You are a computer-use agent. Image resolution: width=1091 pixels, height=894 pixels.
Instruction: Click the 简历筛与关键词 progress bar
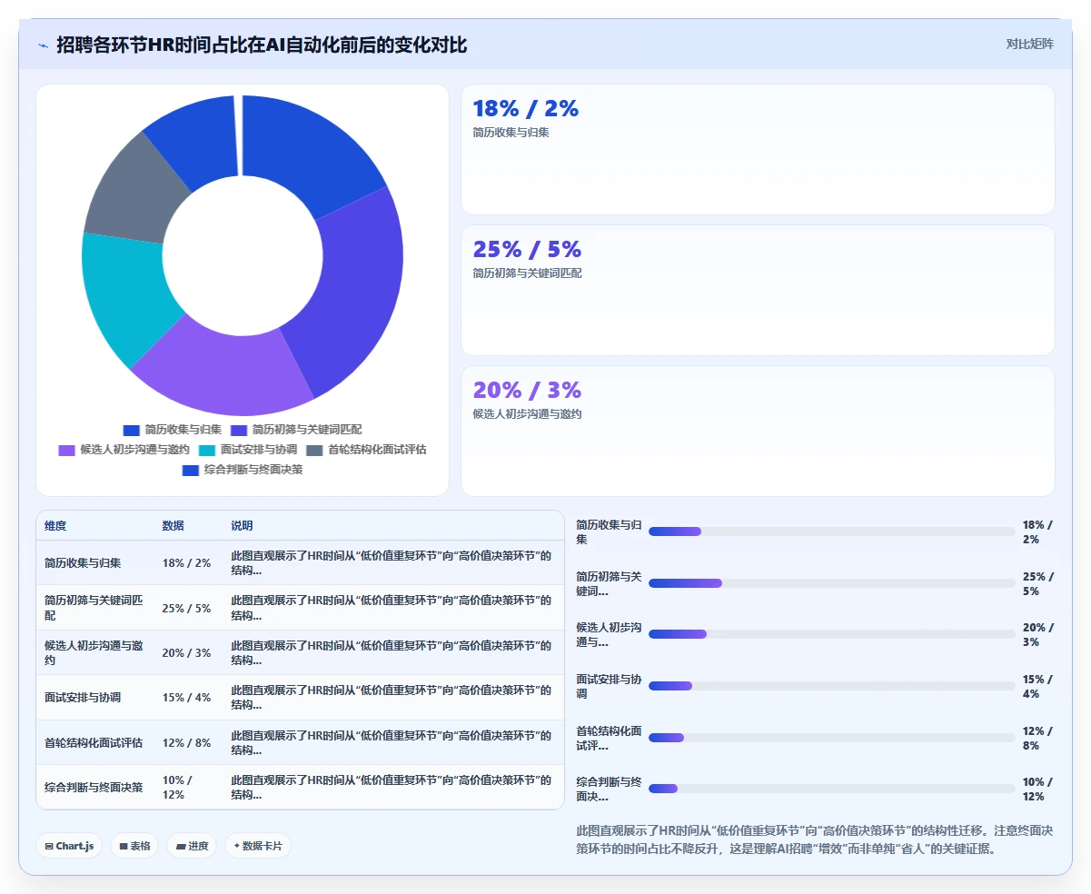point(831,583)
